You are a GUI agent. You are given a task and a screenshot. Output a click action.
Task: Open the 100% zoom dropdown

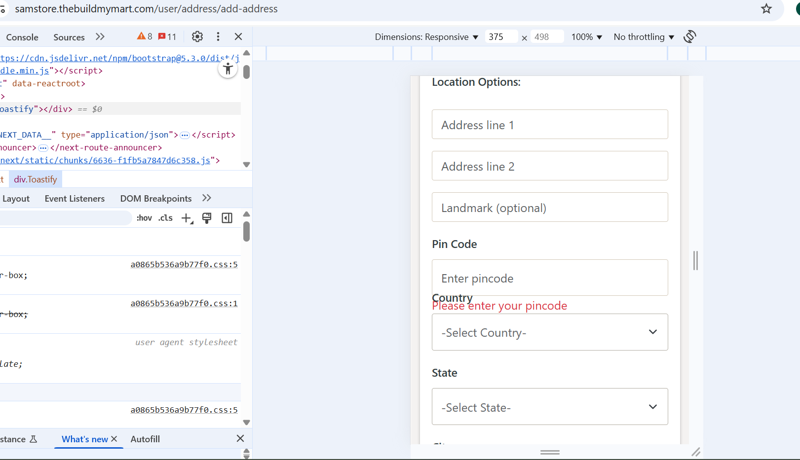[x=587, y=37]
